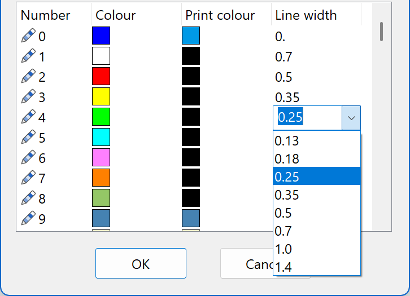Choose 1.4 in the line width list
This screenshot has width=410, height=296.
(317, 267)
